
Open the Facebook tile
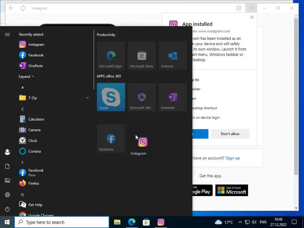111,139
